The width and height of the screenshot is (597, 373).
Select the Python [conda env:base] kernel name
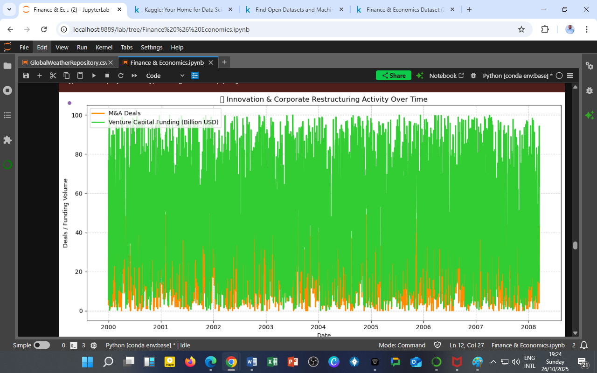coord(517,76)
